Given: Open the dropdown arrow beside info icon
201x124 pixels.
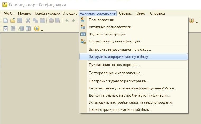Looking at the screenshot, I should point(197,22).
